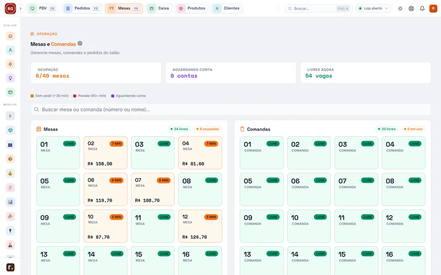The height and width of the screenshot is (275, 441).
Task: Open the notifications bell icon
Action: pyautogui.click(x=422, y=8)
